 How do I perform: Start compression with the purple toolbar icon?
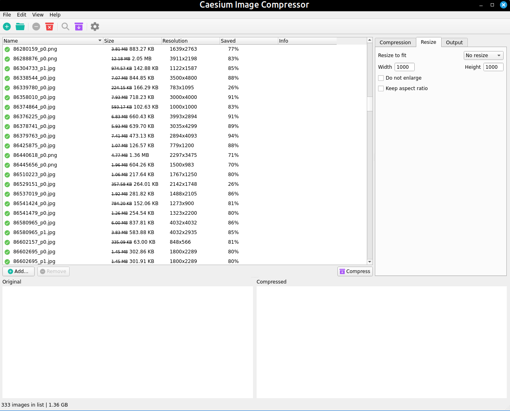click(79, 27)
